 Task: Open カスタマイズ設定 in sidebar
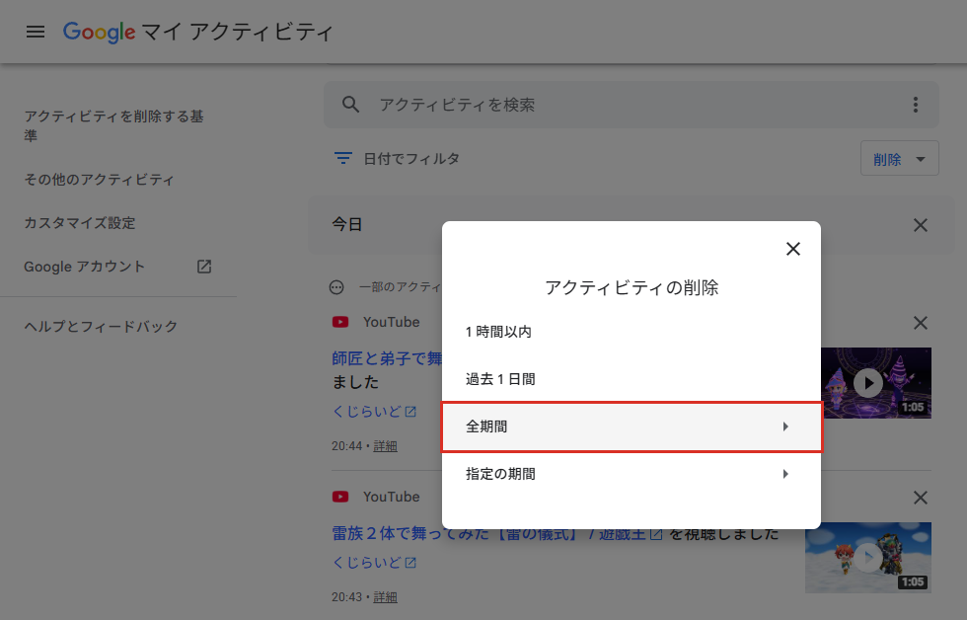(x=80, y=223)
